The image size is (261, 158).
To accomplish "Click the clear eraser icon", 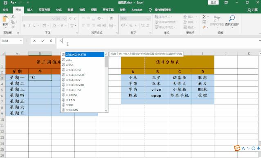I will (x=204, y=27).
